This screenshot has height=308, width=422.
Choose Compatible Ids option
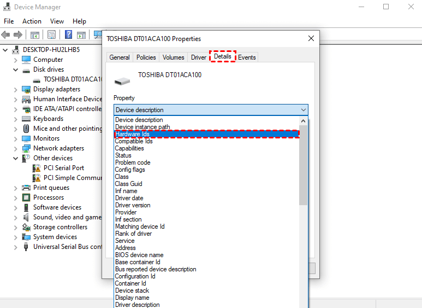click(206, 141)
